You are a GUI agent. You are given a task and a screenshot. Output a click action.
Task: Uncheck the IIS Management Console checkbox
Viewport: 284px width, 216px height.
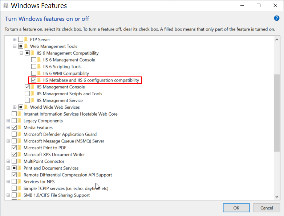(27, 87)
